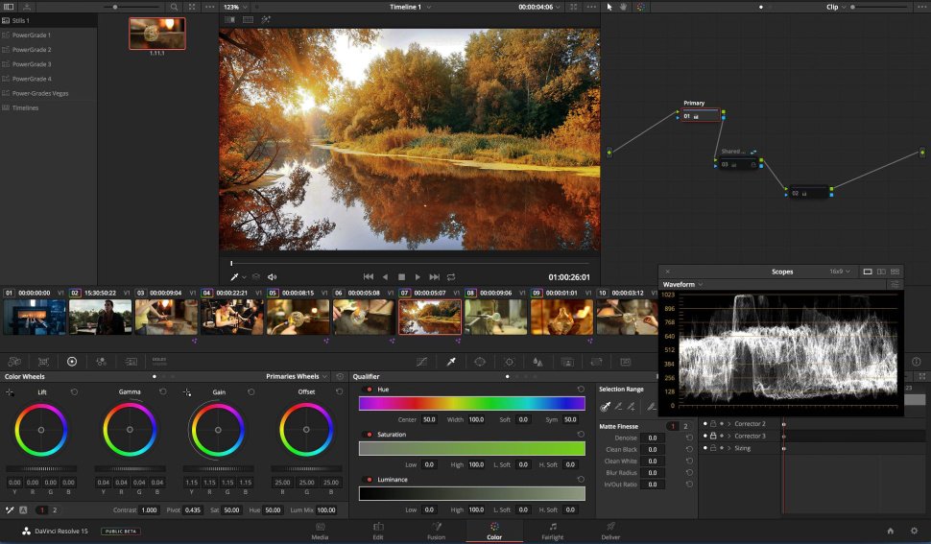This screenshot has width=931, height=544.
Task: Open the Waveform scope type dropdown
Action: tap(682, 284)
